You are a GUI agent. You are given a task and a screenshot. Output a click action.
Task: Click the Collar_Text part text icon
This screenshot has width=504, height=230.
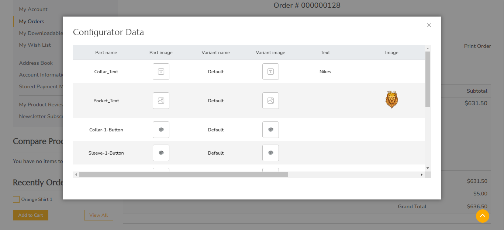161,71
